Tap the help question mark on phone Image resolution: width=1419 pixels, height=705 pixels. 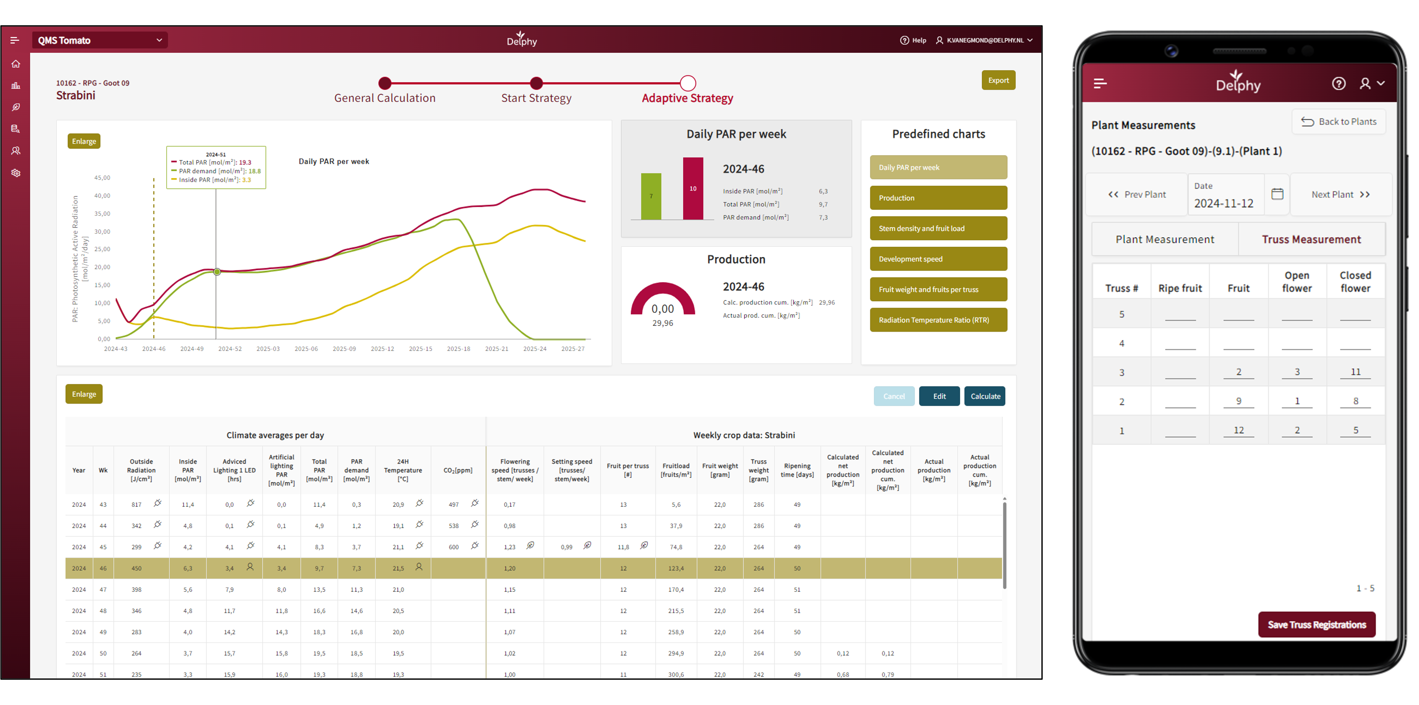tap(1339, 83)
